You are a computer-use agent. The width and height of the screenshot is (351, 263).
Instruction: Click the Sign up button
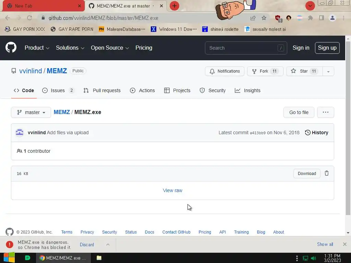click(x=327, y=48)
